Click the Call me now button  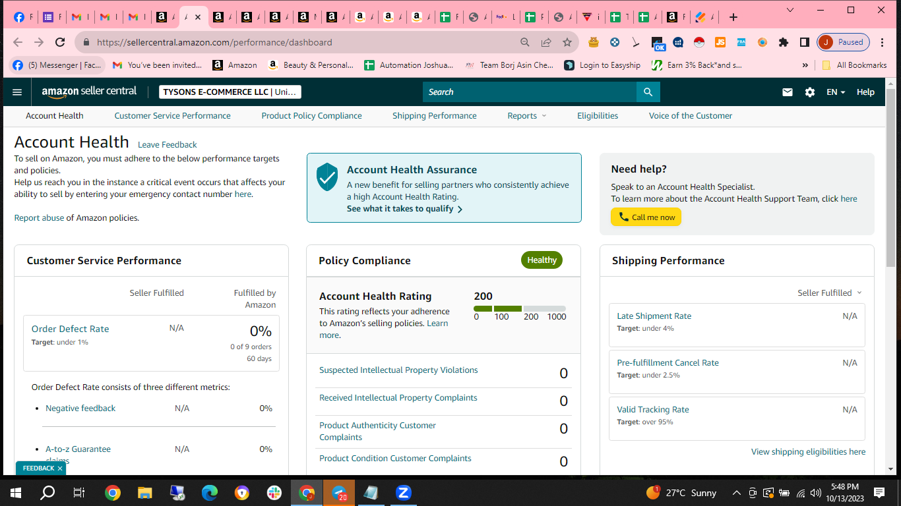(646, 217)
